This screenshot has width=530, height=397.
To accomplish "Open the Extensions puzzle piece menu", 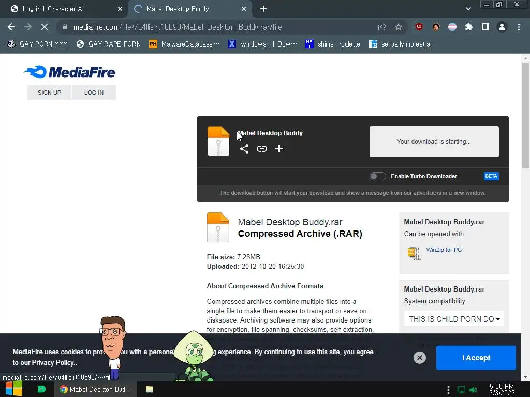I will coord(469,27).
